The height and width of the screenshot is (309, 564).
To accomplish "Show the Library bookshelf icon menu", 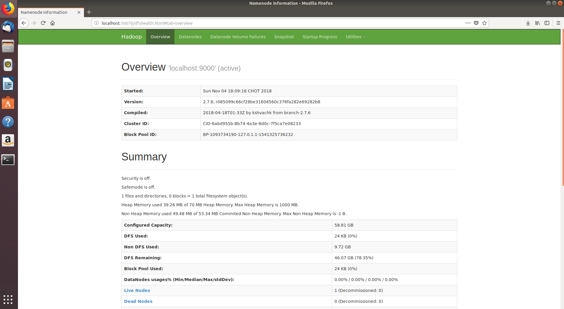I will click(x=537, y=23).
